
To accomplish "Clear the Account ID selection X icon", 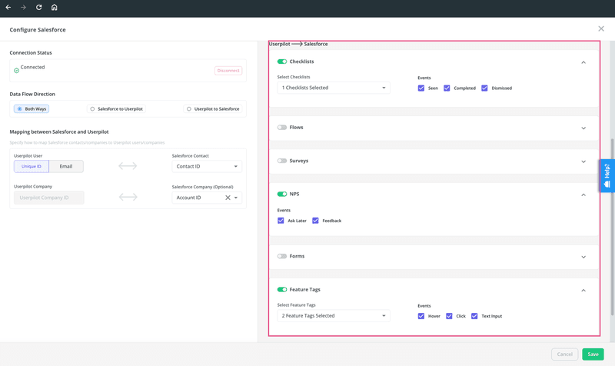I will coord(228,198).
